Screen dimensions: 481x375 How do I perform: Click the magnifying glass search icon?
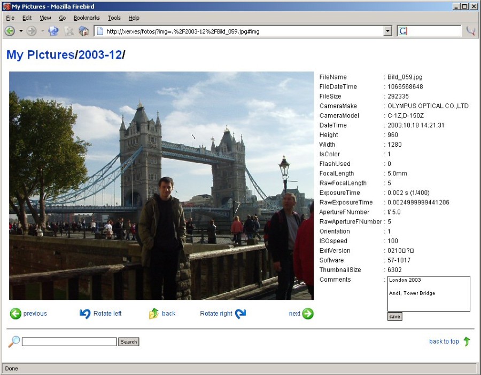[x=14, y=341]
